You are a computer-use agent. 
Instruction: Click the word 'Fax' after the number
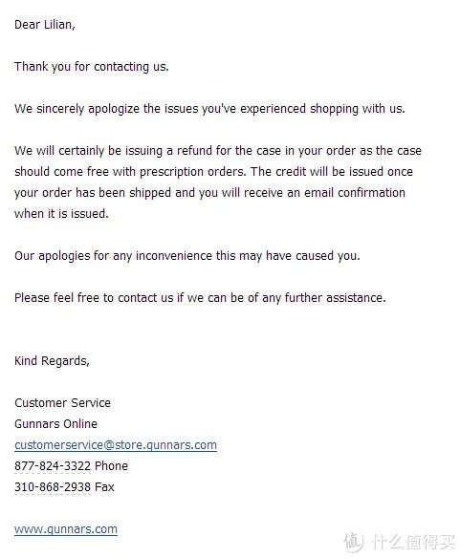(x=104, y=487)
